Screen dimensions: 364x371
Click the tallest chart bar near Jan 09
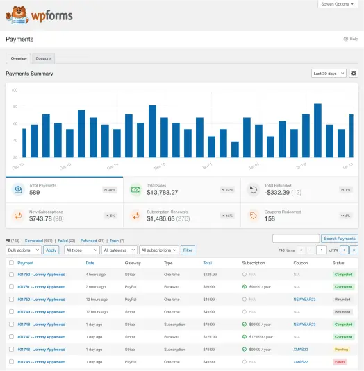click(317, 130)
